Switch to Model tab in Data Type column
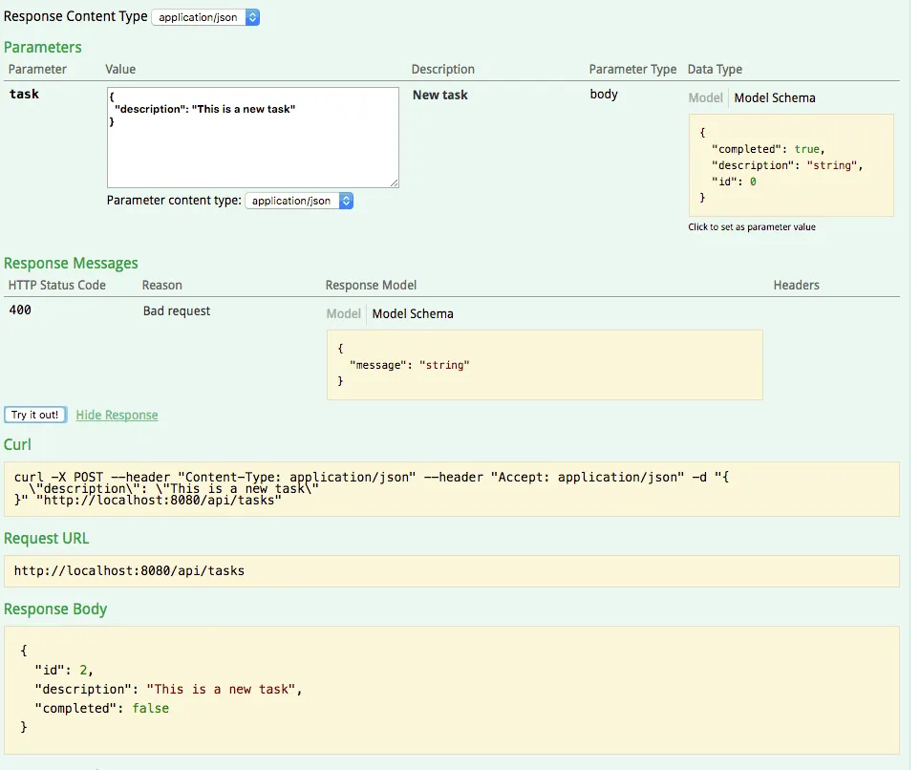This screenshot has width=920, height=770. (705, 98)
